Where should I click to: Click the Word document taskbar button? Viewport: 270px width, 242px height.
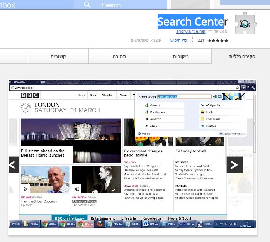coord(150,224)
